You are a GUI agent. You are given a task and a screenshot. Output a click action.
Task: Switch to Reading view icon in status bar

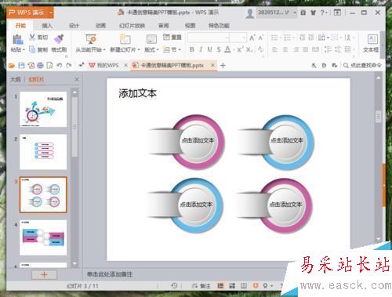244,286
